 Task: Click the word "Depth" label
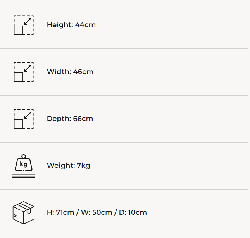point(58,119)
